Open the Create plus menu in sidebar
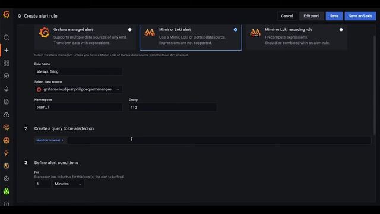380x214 pixels. (x=7, y=50)
